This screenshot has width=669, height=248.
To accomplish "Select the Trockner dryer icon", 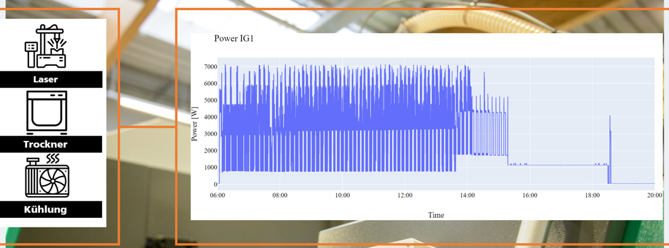I will coord(47,113).
